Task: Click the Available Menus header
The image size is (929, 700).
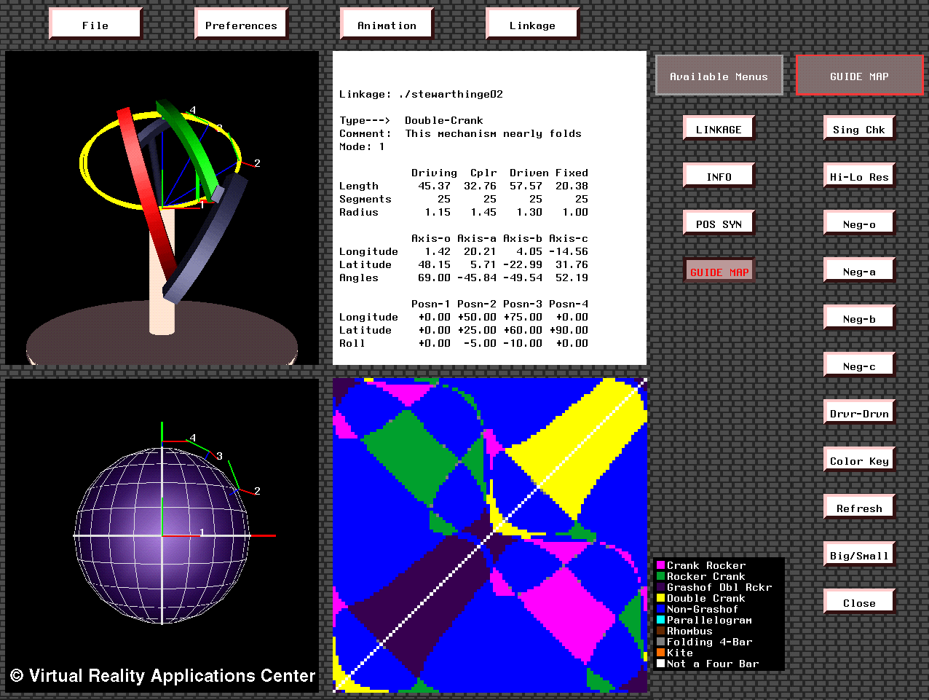Action: point(719,75)
